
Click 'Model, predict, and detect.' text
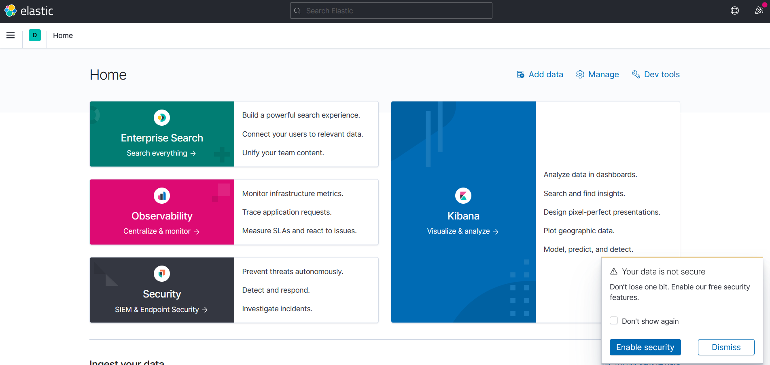coord(588,249)
